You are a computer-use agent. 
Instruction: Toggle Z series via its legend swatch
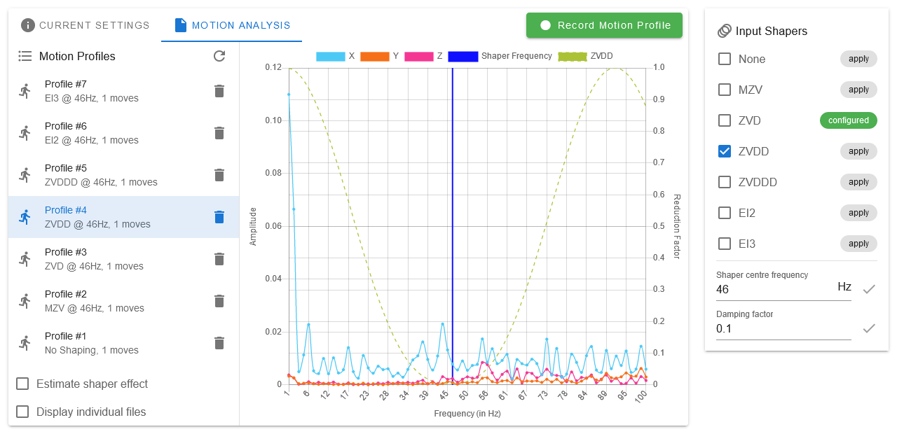(x=419, y=56)
